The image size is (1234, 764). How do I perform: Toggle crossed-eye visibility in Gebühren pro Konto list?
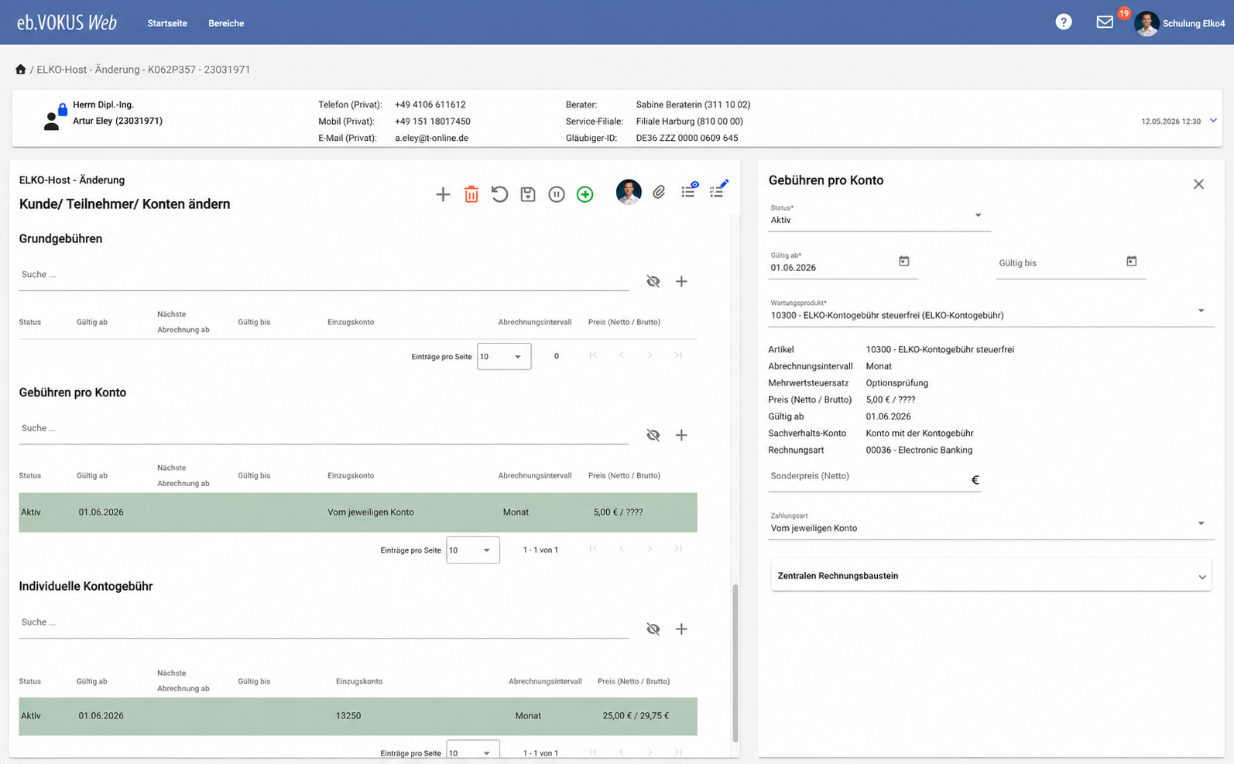click(x=653, y=435)
